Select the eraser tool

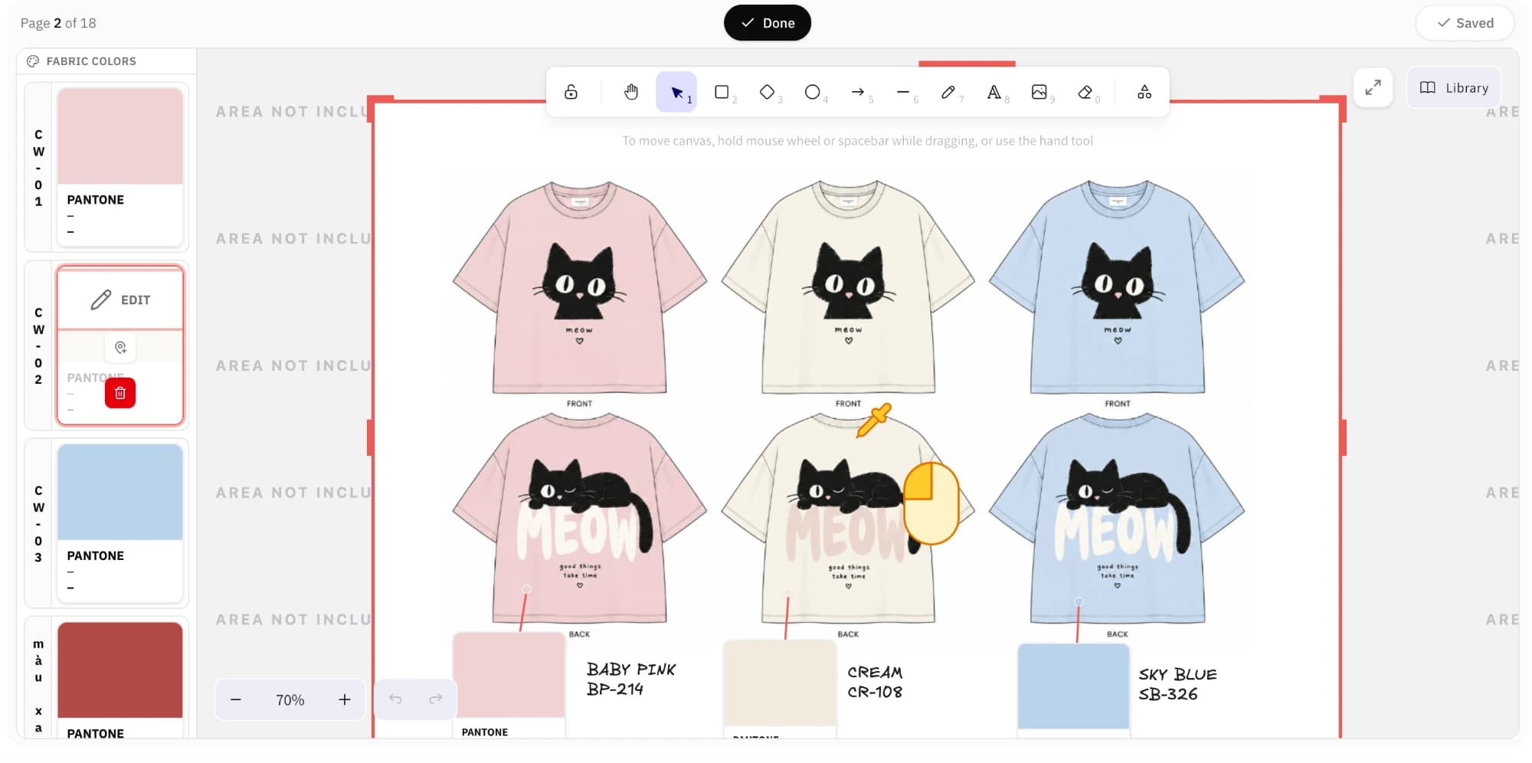point(1085,92)
